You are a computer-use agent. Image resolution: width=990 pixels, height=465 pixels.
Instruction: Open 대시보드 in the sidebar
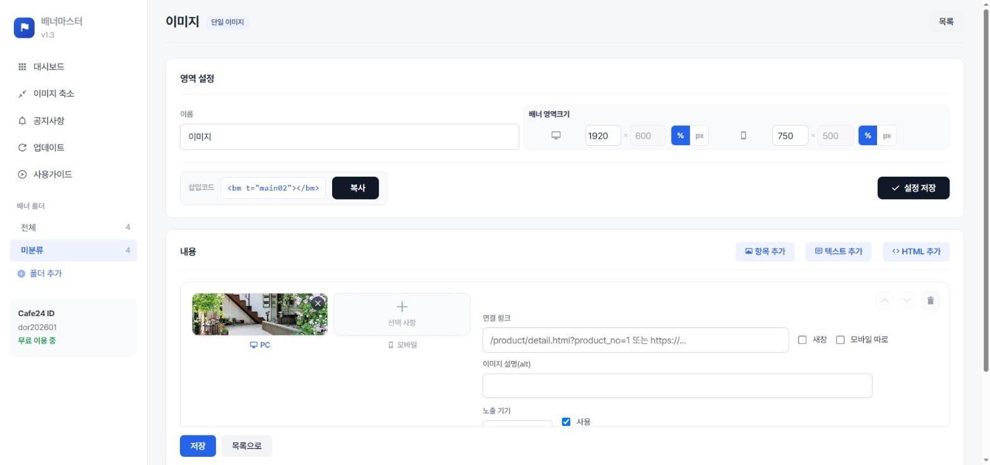coord(73,67)
